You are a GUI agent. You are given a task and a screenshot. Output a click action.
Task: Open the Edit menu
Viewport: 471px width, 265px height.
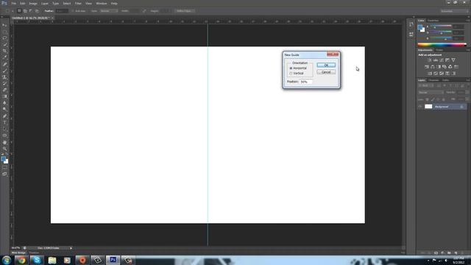pyautogui.click(x=23, y=3)
